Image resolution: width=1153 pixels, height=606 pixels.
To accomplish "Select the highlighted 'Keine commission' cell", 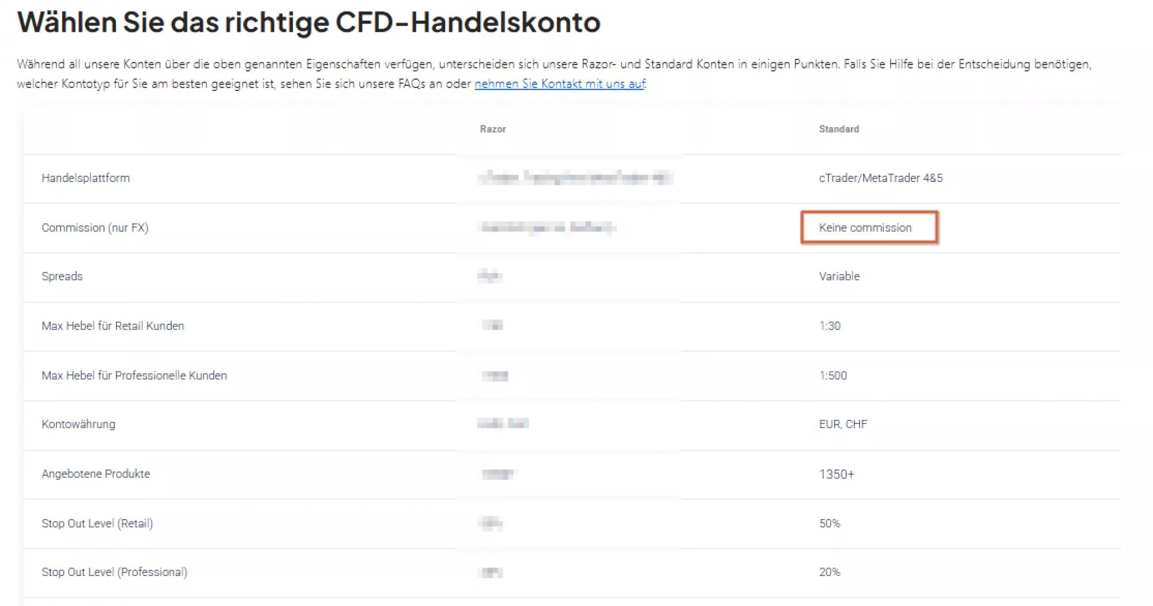I will [x=869, y=228].
